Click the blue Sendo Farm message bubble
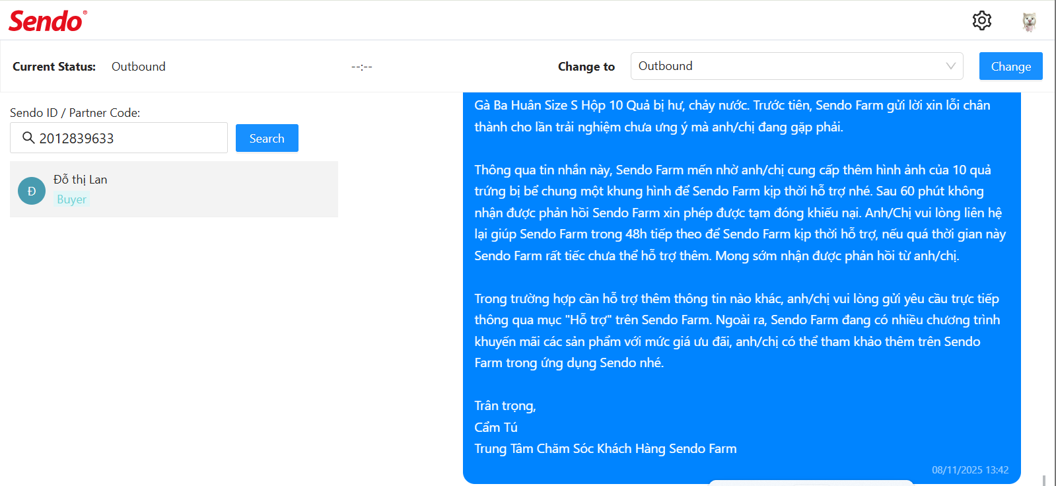The height and width of the screenshot is (486, 1056). point(741,277)
